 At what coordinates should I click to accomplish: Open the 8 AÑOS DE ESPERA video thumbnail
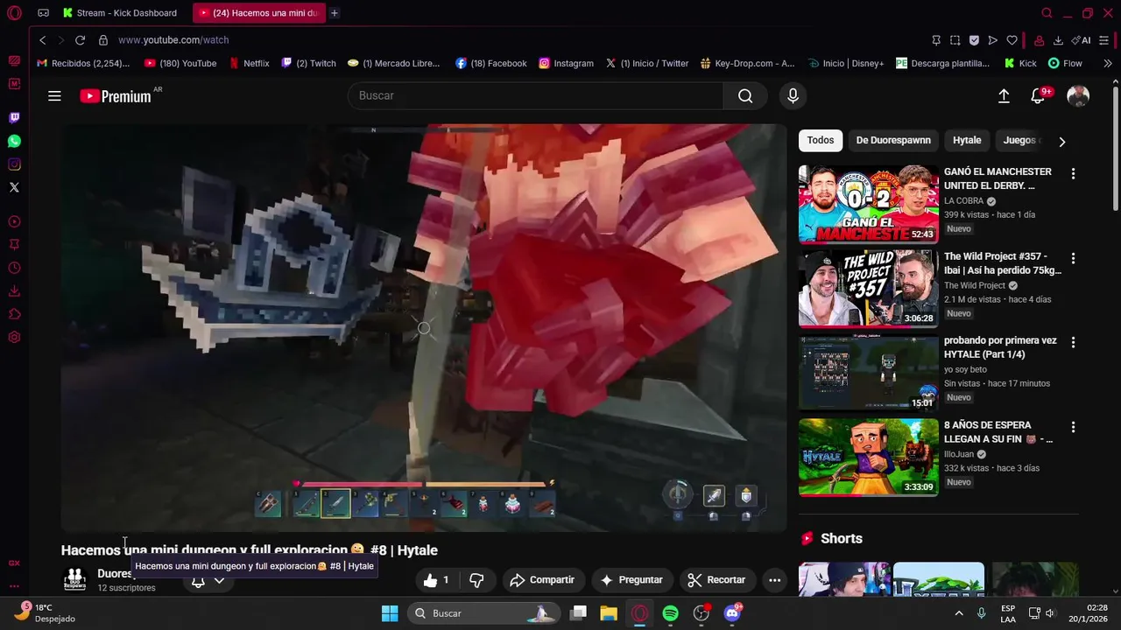pos(868,458)
